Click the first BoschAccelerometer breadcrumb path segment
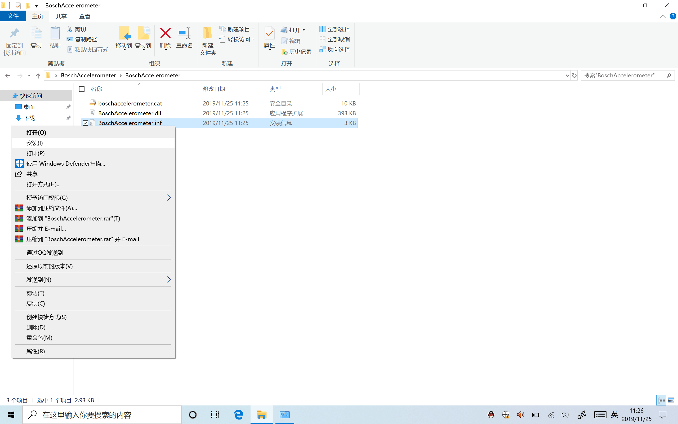The image size is (678, 424). [88, 76]
